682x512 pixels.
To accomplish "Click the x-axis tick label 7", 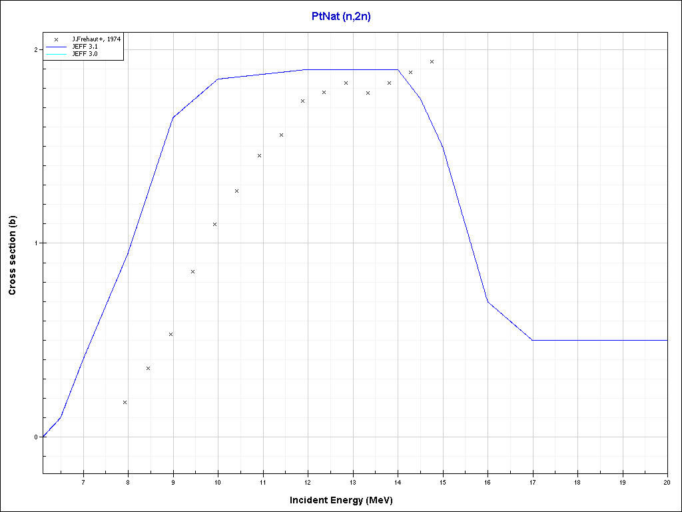I will (83, 481).
